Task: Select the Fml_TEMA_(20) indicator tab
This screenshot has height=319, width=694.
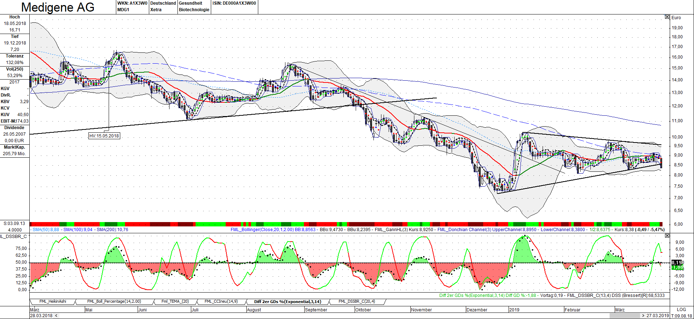Action: (x=175, y=302)
